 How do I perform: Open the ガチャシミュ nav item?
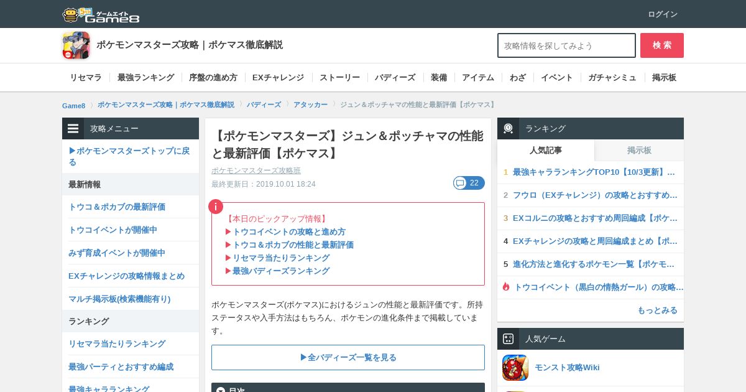click(612, 78)
